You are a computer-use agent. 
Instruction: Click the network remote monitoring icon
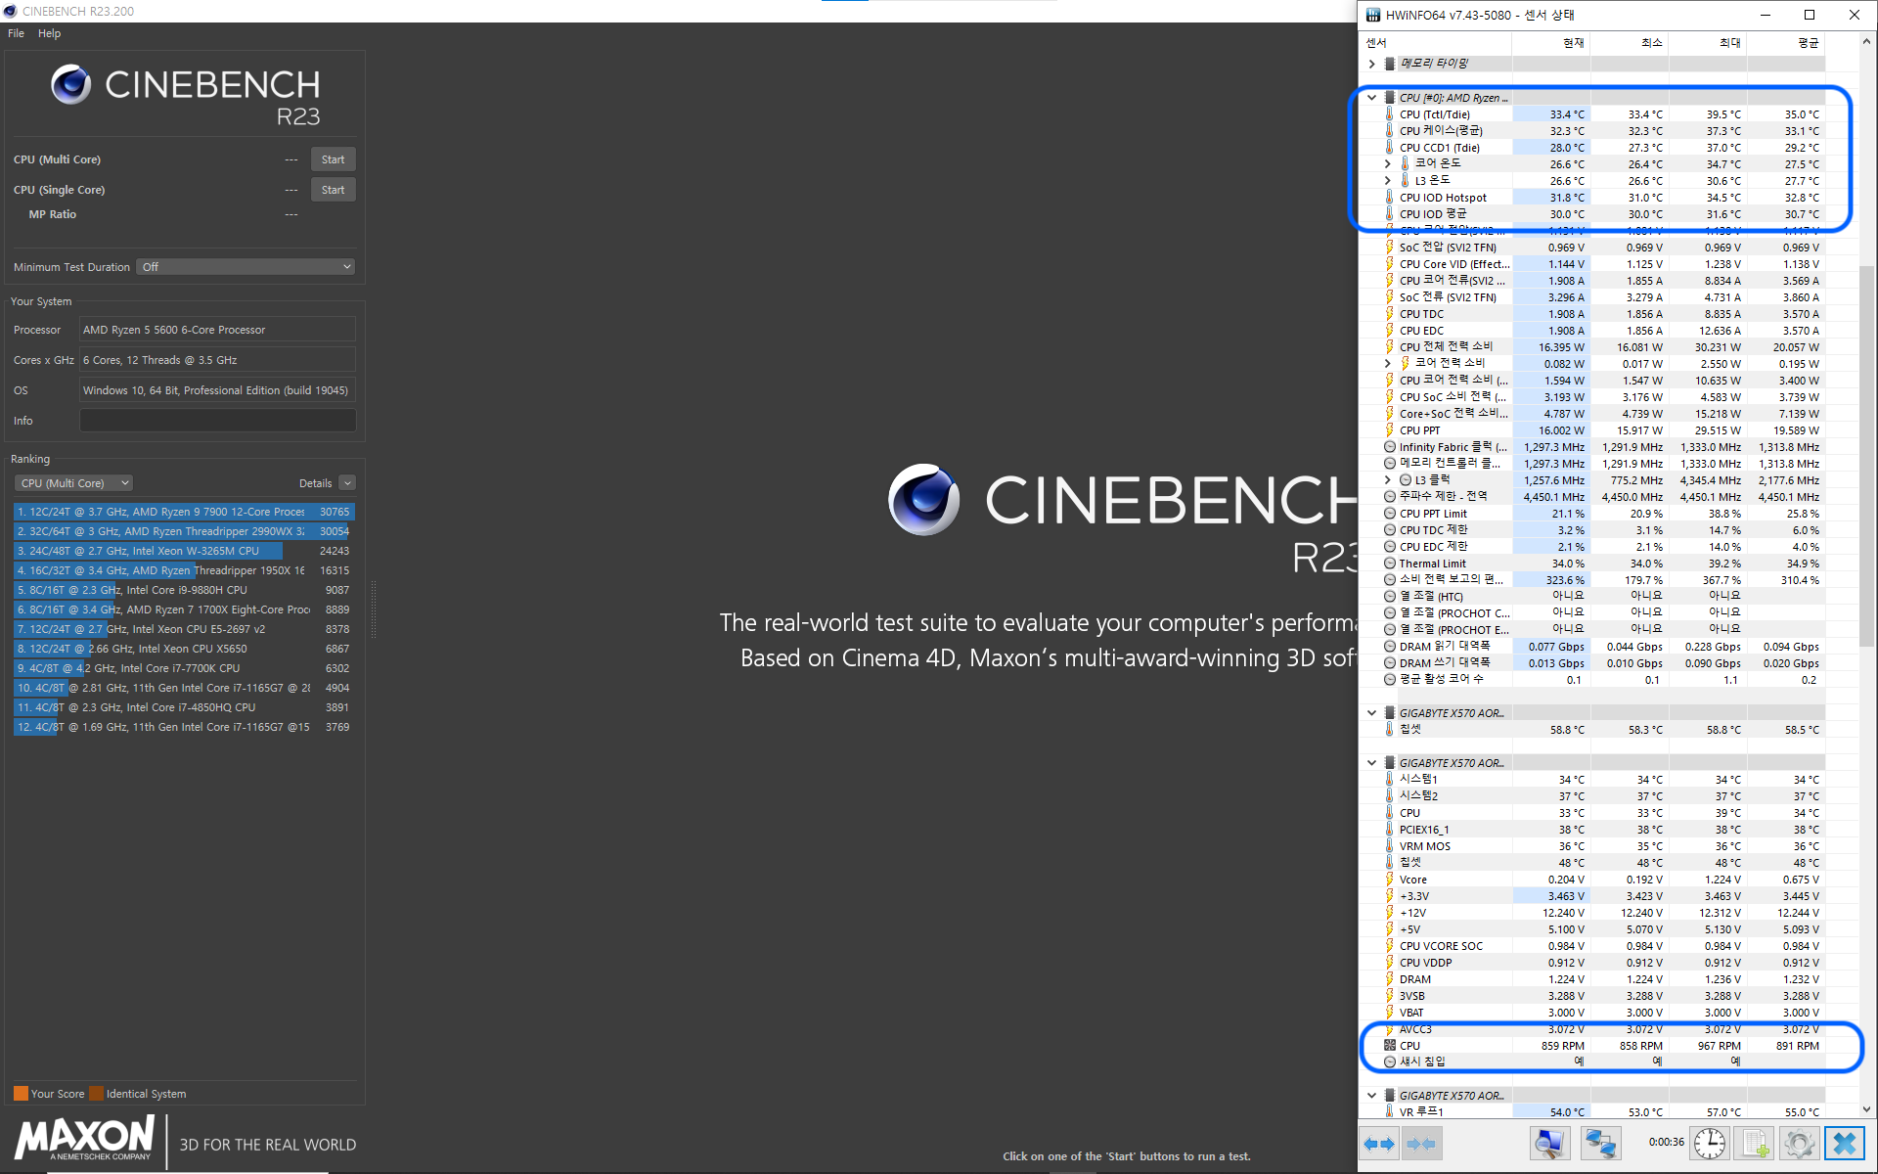coord(1600,1144)
